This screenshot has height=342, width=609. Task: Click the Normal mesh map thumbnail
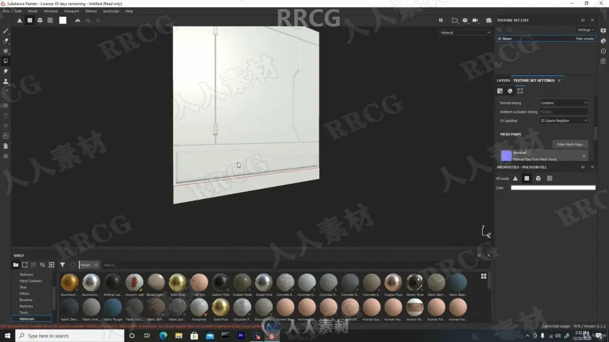(506, 155)
